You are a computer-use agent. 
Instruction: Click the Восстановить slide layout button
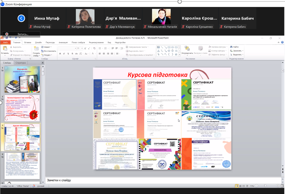point(49,51)
